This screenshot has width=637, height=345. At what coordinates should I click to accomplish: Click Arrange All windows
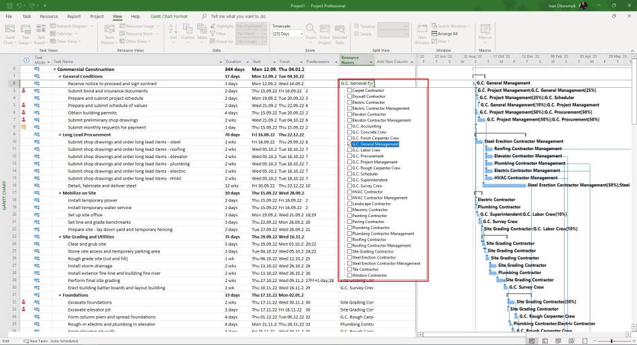444,33
